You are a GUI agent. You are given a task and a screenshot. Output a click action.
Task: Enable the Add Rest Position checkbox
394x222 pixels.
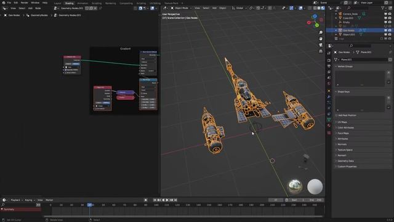(x=337, y=115)
